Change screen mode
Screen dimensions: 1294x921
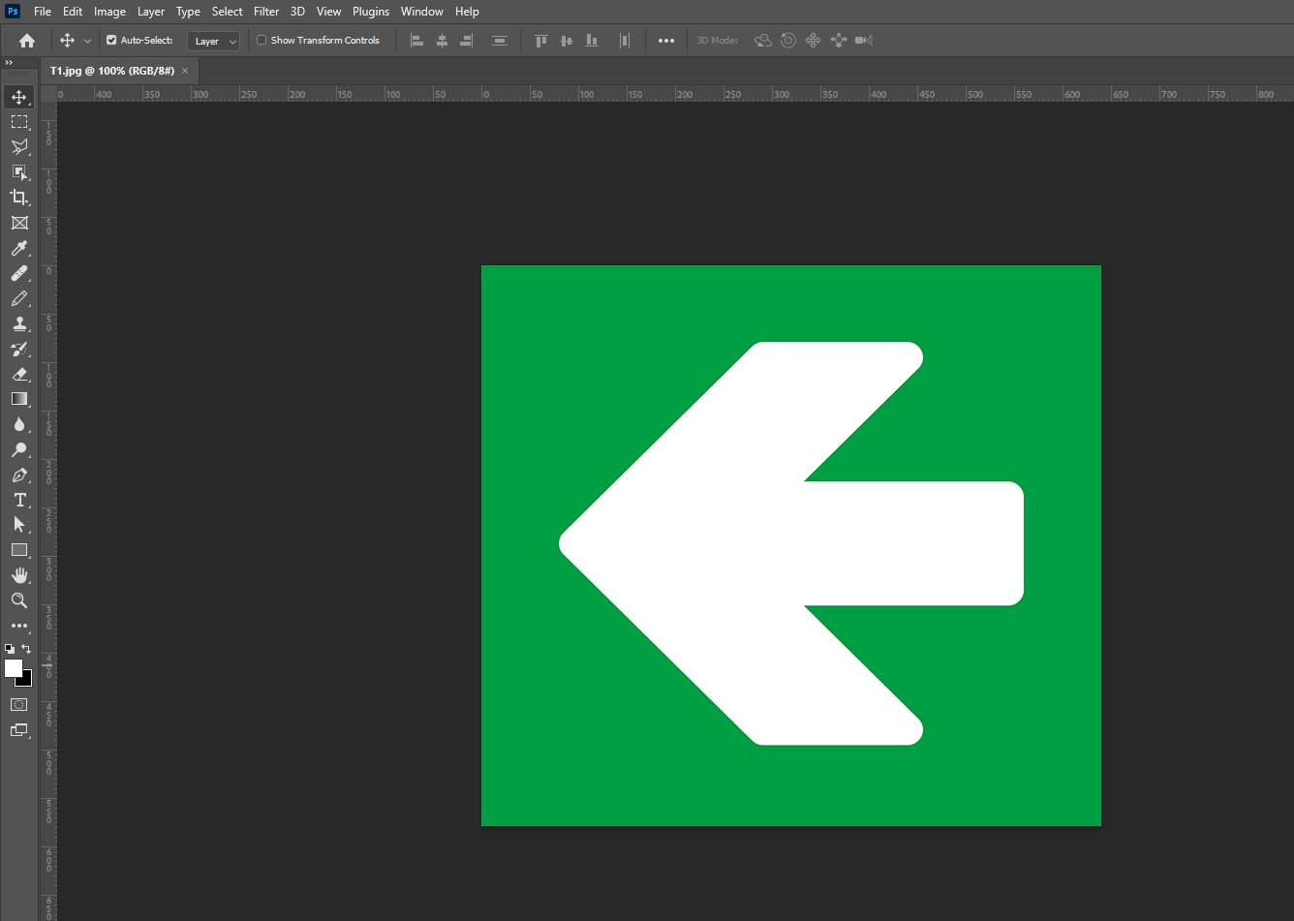coord(18,730)
